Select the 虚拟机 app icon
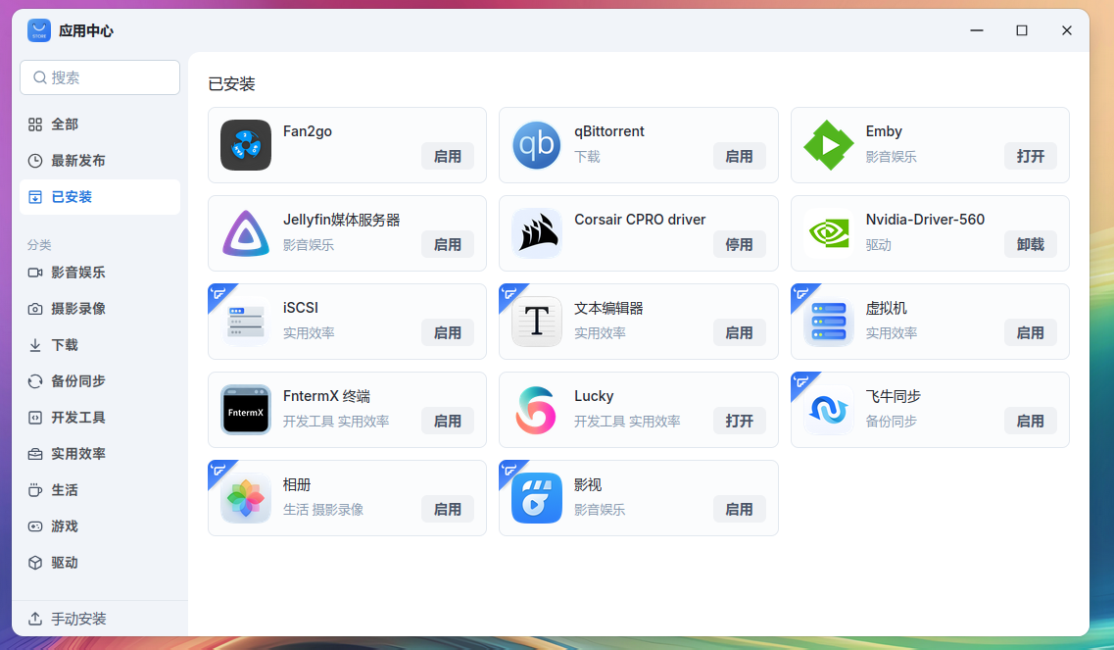The height and width of the screenshot is (650, 1114). (828, 321)
